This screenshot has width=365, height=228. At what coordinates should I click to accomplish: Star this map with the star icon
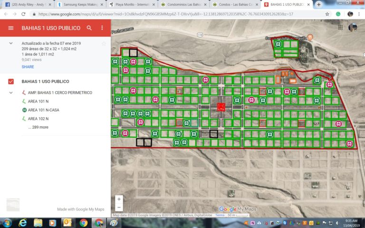coord(104,44)
